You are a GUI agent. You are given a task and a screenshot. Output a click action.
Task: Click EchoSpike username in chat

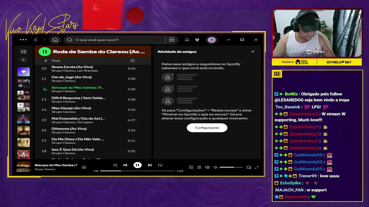pos(291,183)
